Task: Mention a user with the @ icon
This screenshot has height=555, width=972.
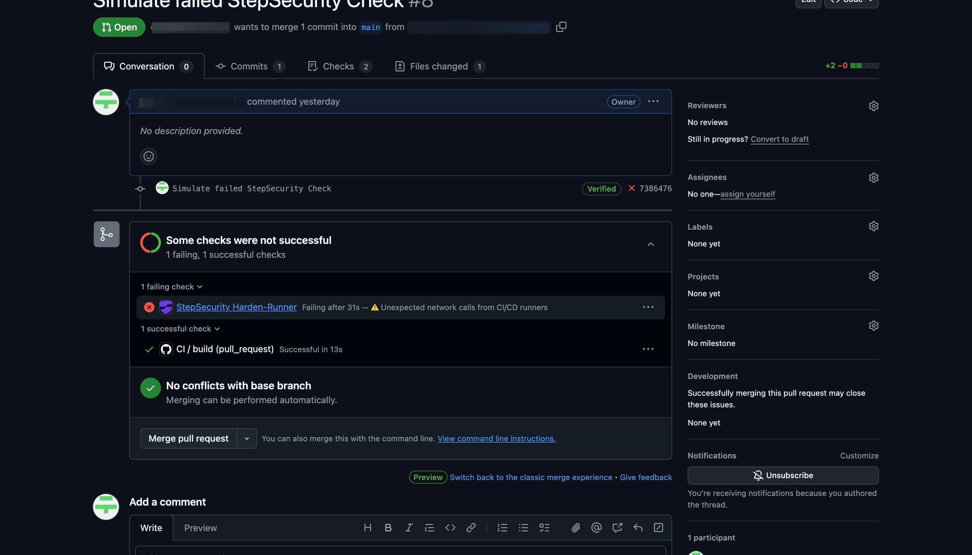Action: click(596, 528)
